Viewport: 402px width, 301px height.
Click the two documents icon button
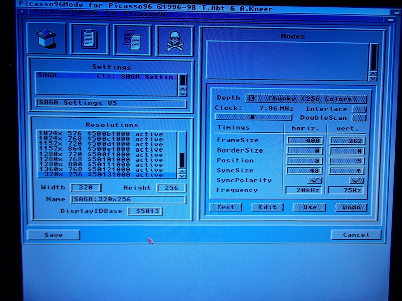click(x=133, y=39)
